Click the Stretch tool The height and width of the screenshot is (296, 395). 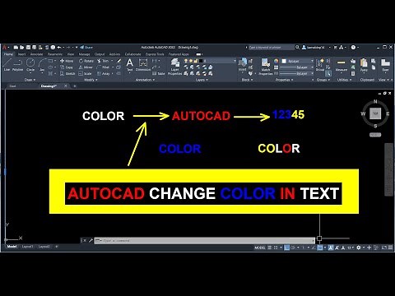coord(67,73)
